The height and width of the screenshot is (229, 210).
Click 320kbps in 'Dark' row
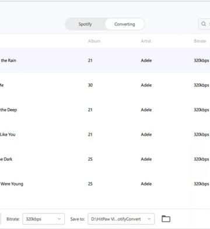[201, 159]
